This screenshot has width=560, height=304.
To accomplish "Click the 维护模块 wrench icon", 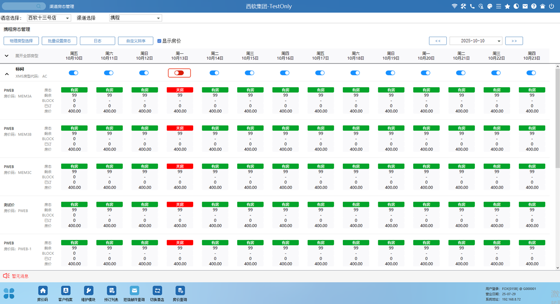I will pos(88,291).
